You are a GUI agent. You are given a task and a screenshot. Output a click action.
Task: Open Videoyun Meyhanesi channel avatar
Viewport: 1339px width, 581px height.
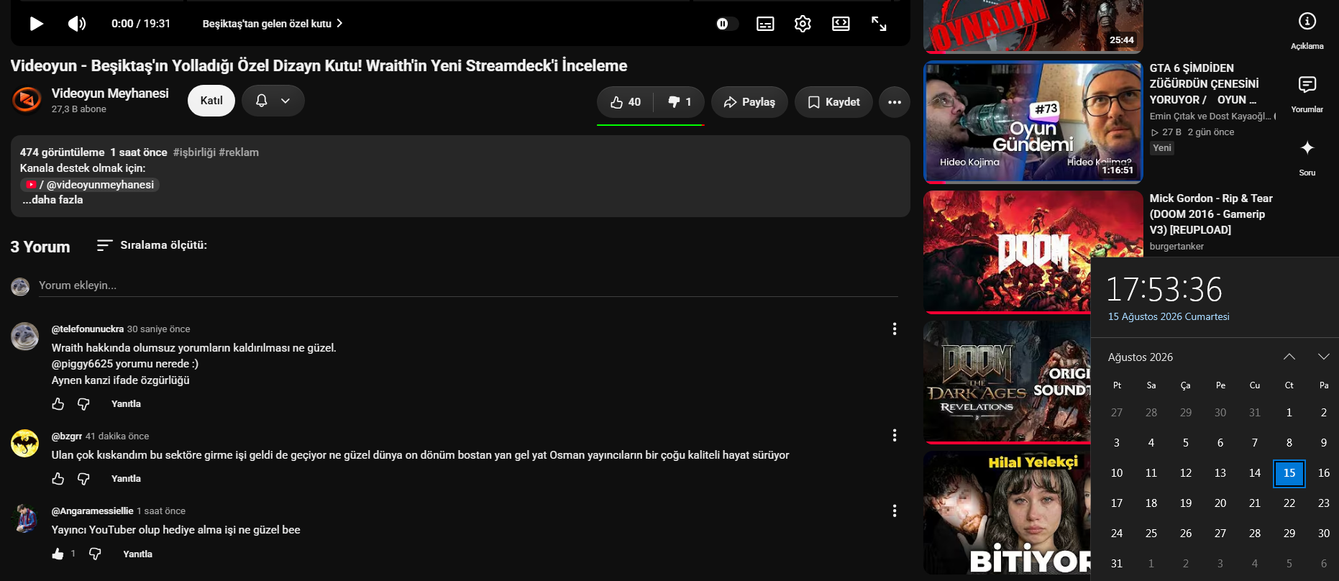click(27, 100)
